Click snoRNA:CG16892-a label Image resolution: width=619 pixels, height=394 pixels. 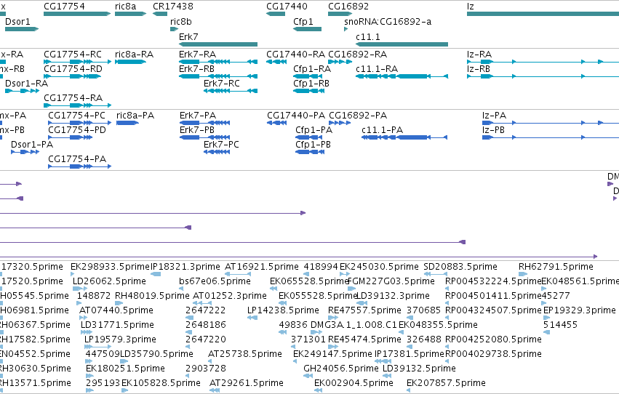pos(388,22)
